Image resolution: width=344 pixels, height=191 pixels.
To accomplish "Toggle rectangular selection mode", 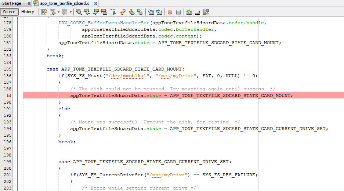I will click(x=113, y=12).
